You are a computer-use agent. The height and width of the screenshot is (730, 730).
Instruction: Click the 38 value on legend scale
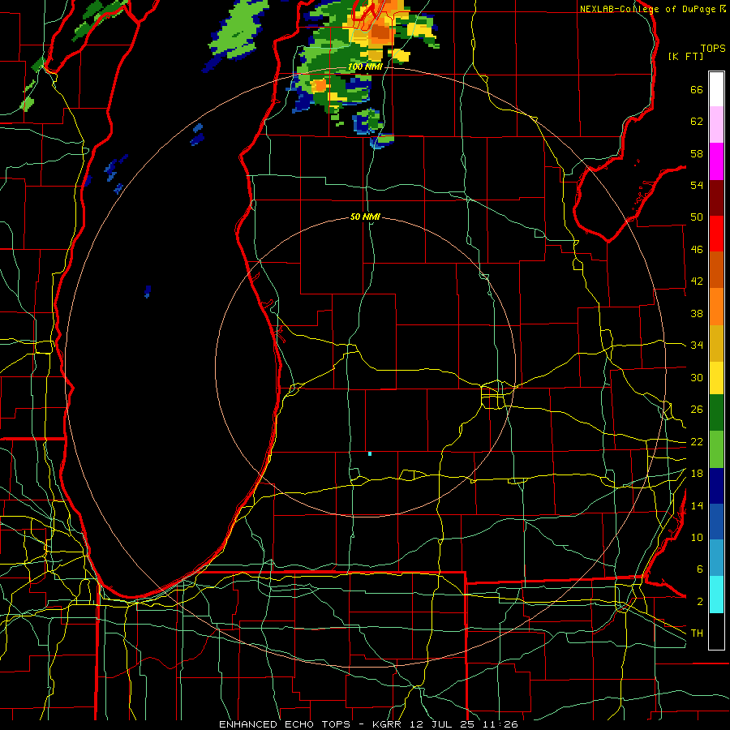697,313
